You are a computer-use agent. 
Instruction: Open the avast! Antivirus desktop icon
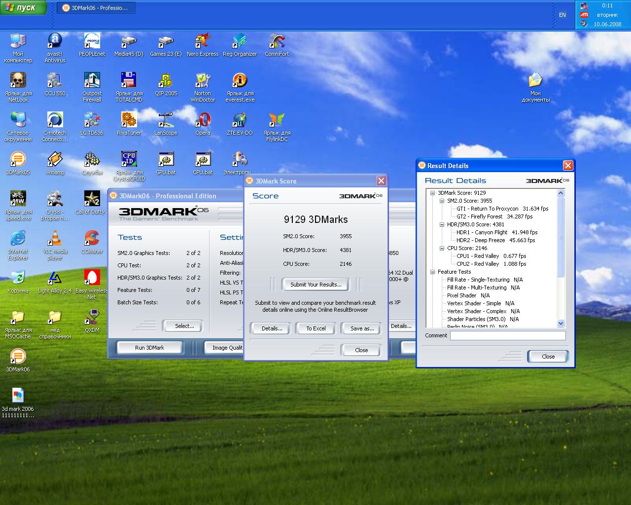coord(55,48)
